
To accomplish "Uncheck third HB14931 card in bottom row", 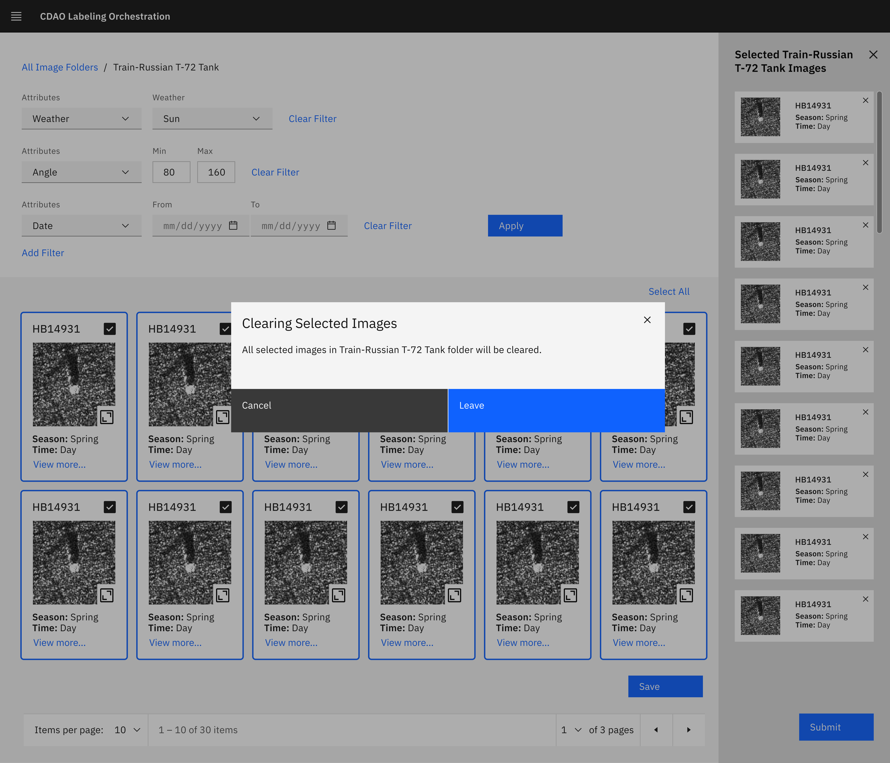I will coord(341,507).
